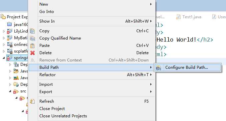Expand the scplatfo project node
This screenshot has width=226, height=121.
(x=4, y=51)
